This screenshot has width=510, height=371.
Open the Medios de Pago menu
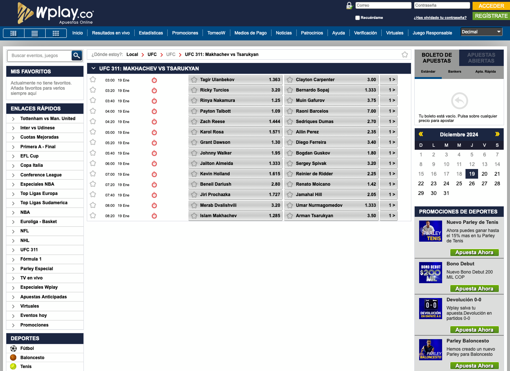pyautogui.click(x=250, y=33)
